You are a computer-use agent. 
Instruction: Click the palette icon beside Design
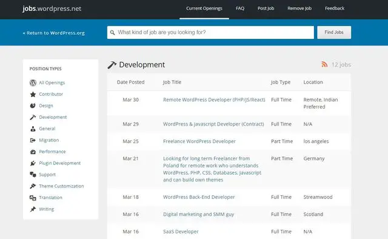[33, 106]
